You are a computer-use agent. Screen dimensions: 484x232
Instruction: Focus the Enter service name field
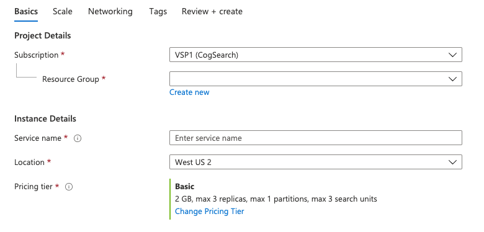tap(316, 138)
